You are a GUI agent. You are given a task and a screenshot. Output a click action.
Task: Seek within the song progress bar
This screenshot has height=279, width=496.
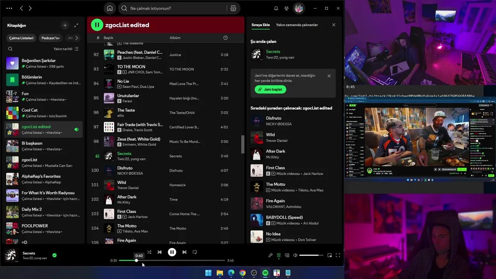pos(172,260)
